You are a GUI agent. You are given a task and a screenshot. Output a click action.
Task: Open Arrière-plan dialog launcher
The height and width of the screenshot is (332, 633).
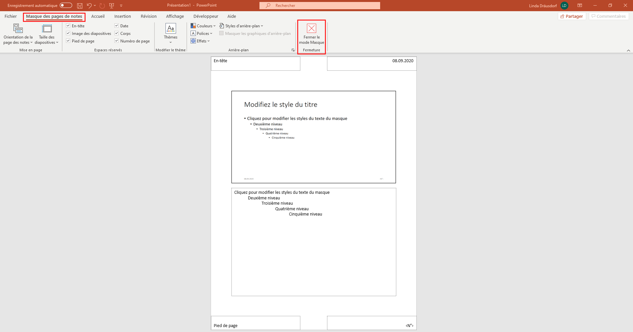point(293,50)
